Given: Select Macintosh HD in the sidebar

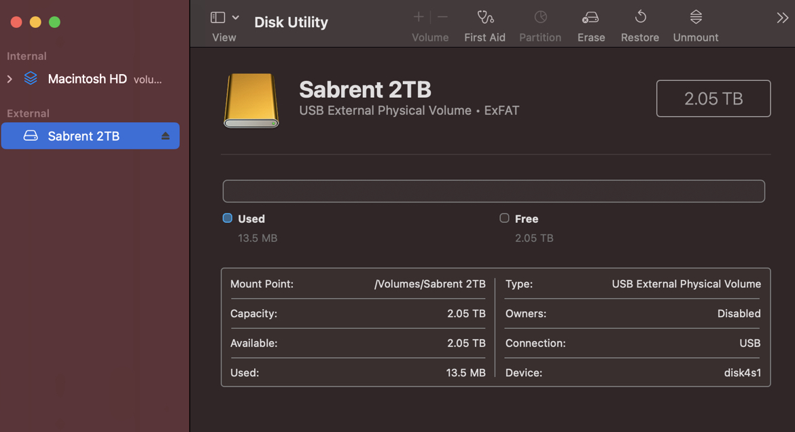Looking at the screenshot, I should click(x=87, y=79).
